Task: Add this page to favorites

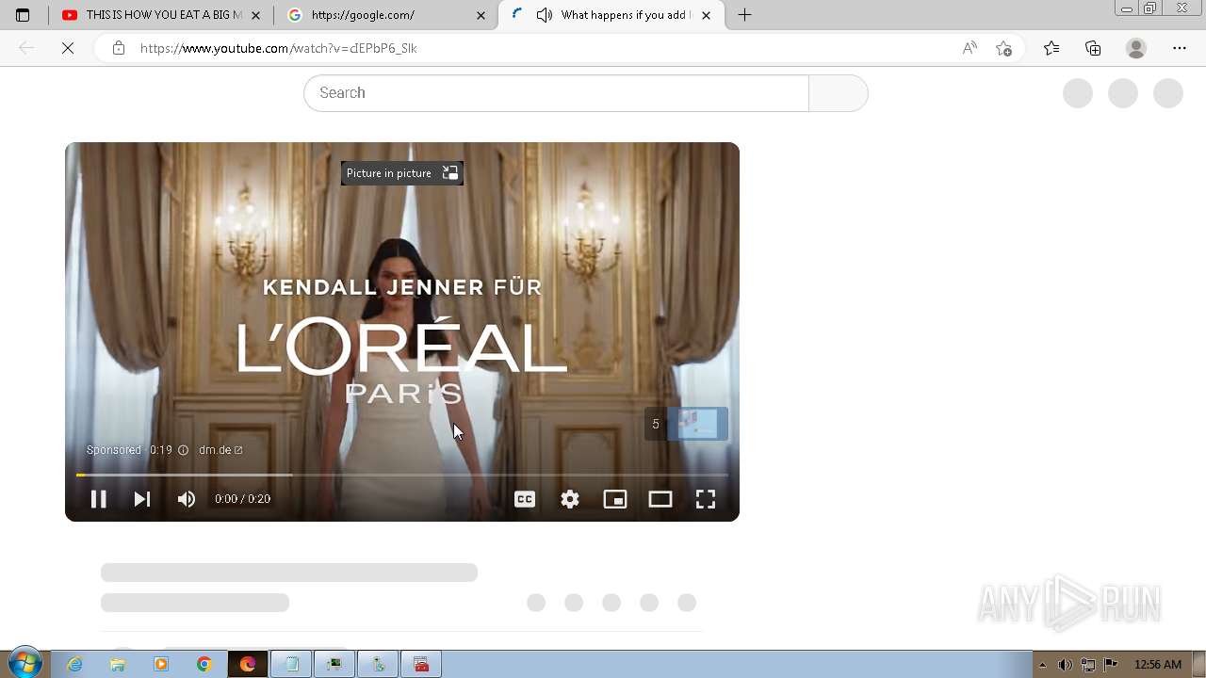Action: click(x=1004, y=48)
